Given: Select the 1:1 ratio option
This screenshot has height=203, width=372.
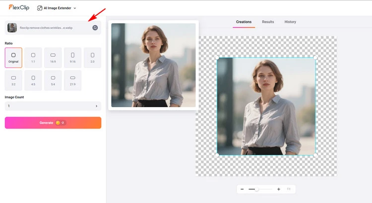Looking at the screenshot, I should tap(33, 57).
